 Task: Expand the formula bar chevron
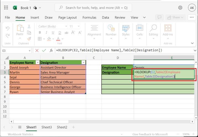(x=195, y=51)
